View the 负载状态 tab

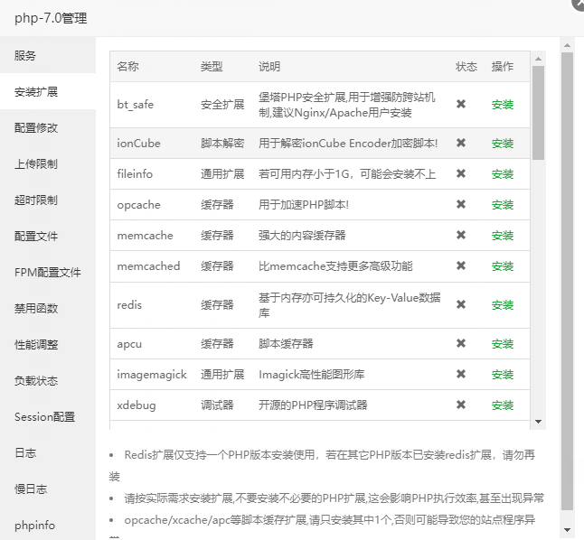[x=48, y=380]
